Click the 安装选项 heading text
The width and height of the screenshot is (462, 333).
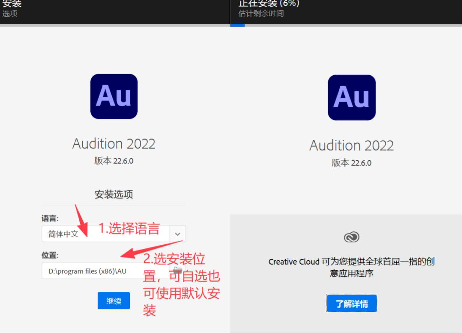(x=114, y=194)
